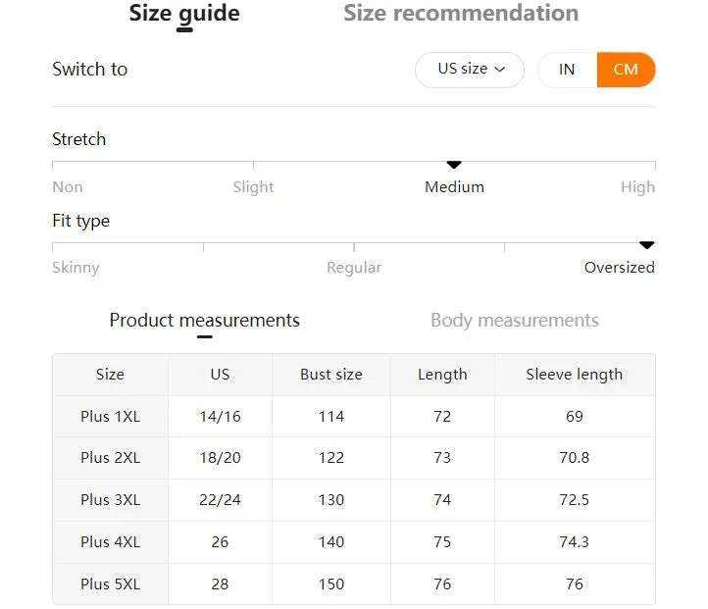Click the Plus 1XL size row
This screenshot has width=708, height=609.
click(x=110, y=417)
